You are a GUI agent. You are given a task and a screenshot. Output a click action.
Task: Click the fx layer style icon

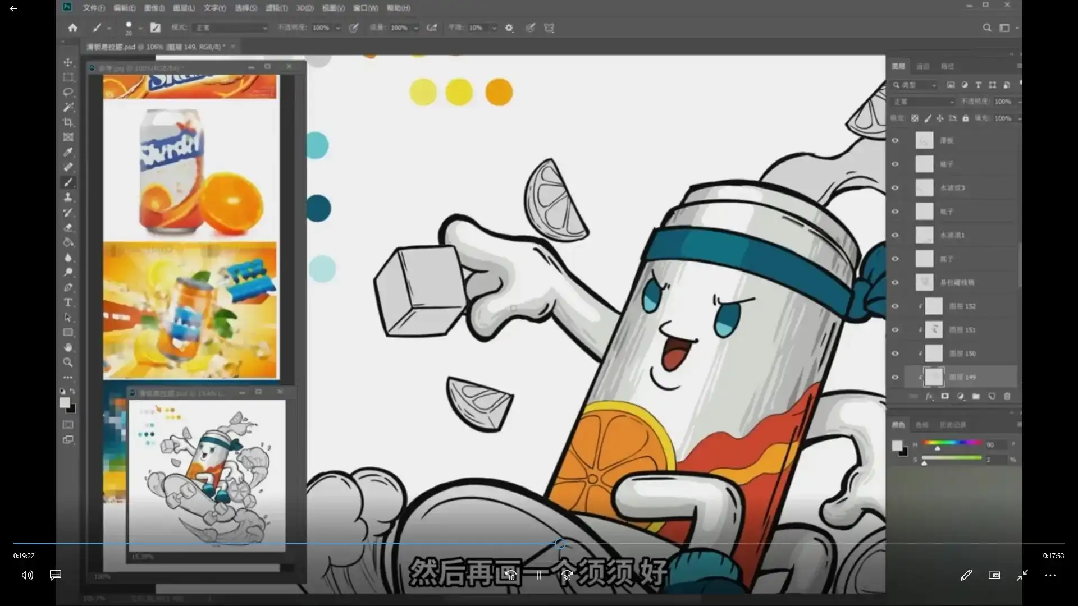pyautogui.click(x=930, y=396)
